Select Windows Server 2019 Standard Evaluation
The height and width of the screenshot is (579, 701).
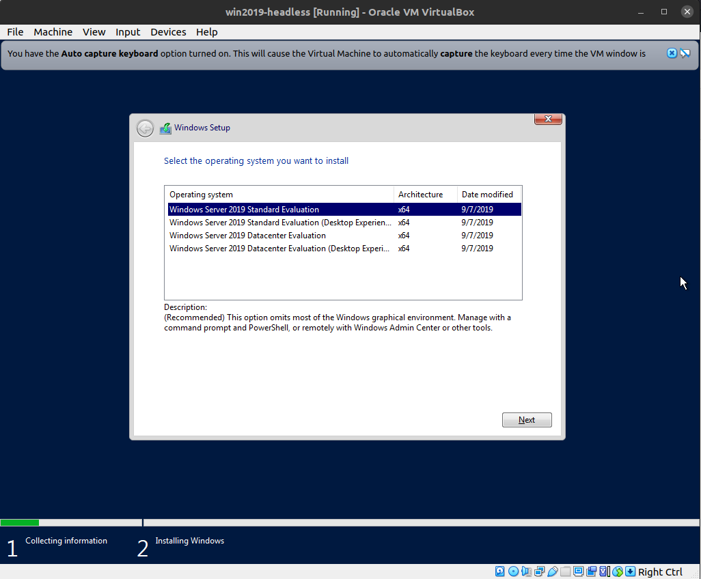344,210
